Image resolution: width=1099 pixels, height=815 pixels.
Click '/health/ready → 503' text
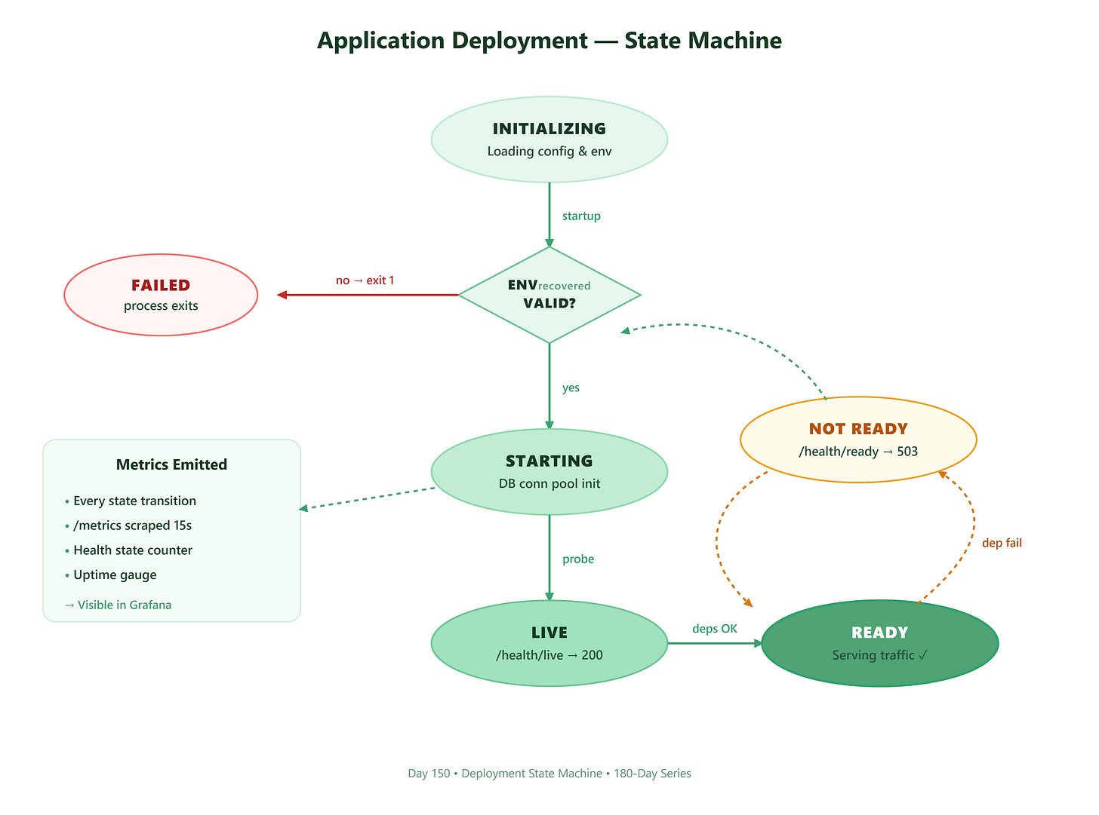coord(858,452)
